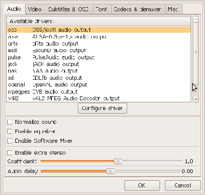This screenshot has width=205, height=195.
Task: Toggle Enable equalizer checkbox
Action: 10,132
